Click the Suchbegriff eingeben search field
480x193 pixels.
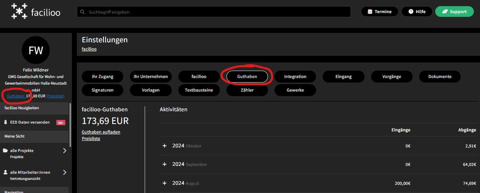tap(214, 12)
